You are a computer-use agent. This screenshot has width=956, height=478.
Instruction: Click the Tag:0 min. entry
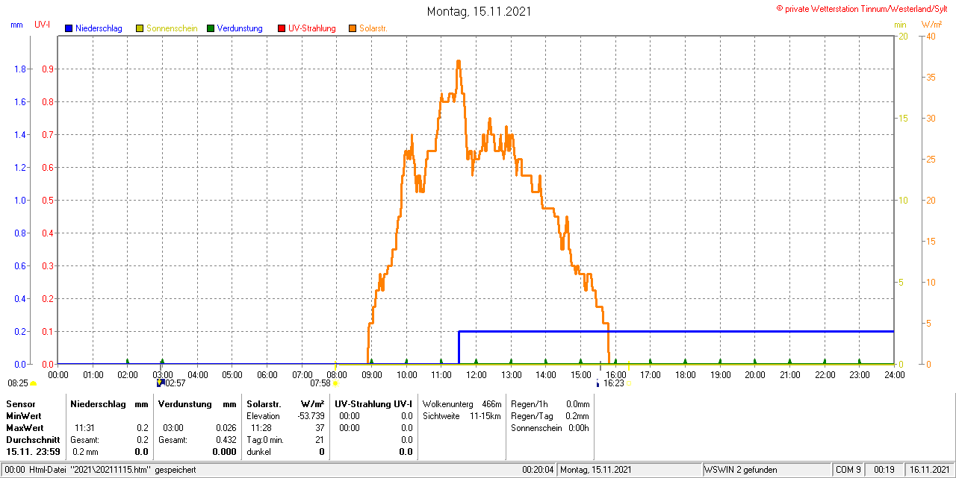click(265, 440)
